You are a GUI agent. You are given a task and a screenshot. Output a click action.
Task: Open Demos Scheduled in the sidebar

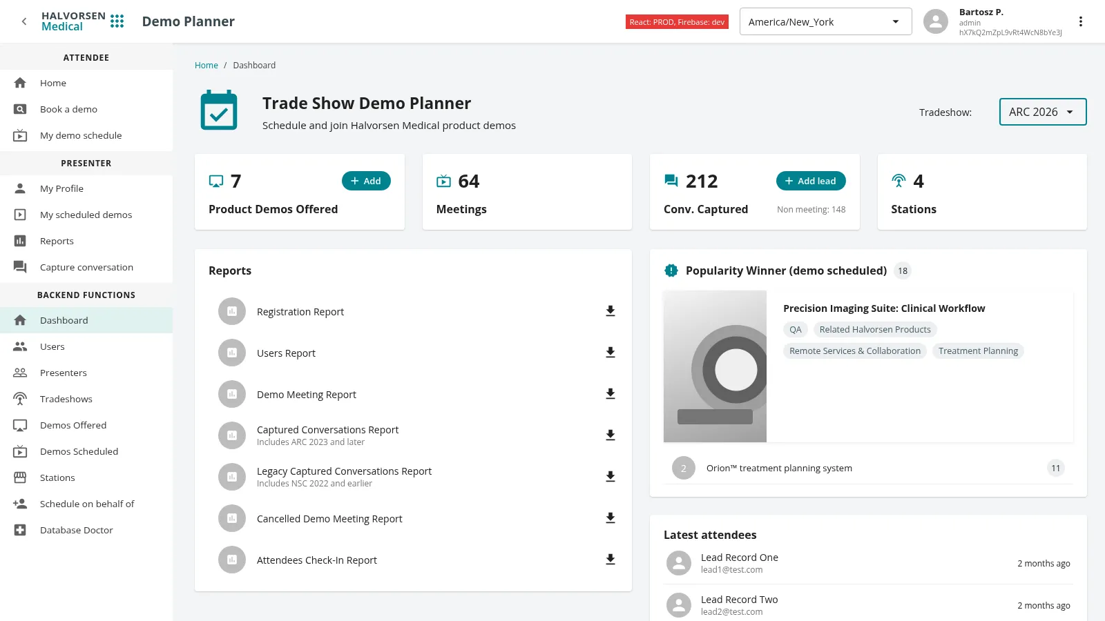click(x=86, y=451)
